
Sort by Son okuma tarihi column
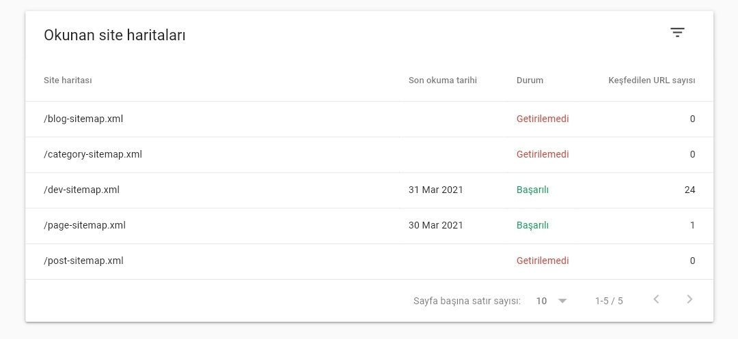442,80
